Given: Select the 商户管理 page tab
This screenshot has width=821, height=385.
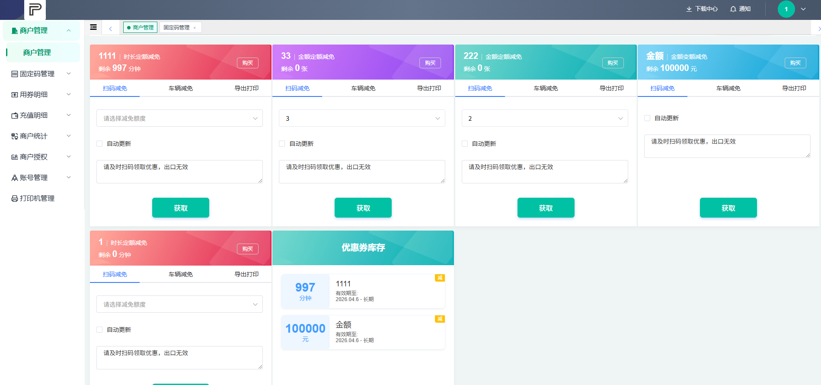Looking at the screenshot, I should click(141, 27).
